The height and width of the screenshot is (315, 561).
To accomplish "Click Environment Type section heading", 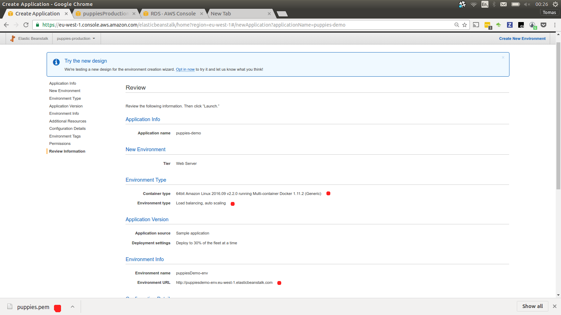I will [146, 180].
